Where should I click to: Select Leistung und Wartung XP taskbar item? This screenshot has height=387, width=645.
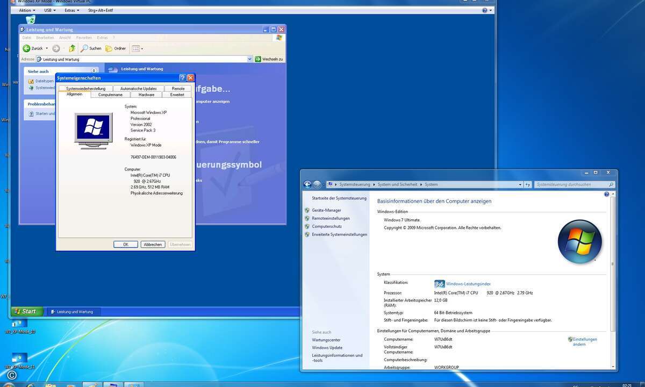(74, 312)
